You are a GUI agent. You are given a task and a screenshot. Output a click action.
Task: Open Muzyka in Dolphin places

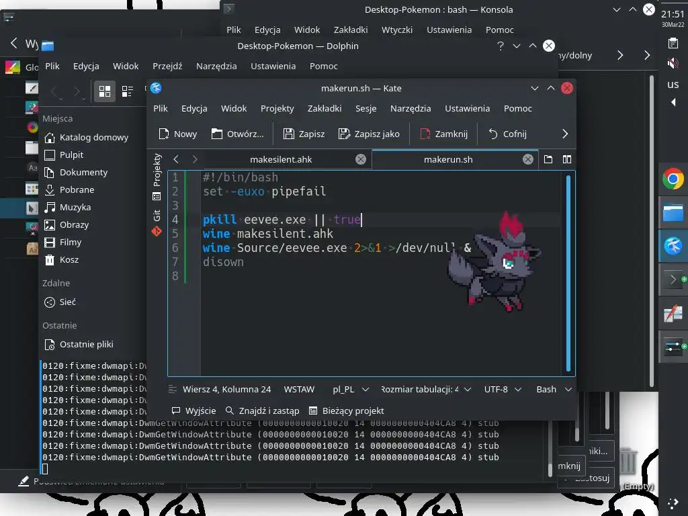pyautogui.click(x=68, y=207)
